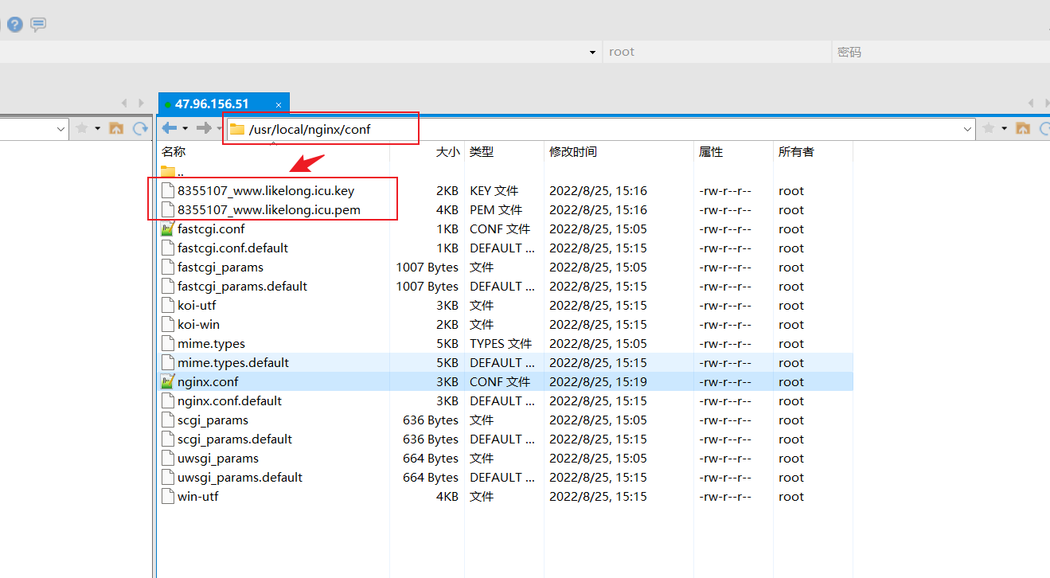Select koi-win file
This screenshot has height=578, width=1050.
pyautogui.click(x=198, y=324)
